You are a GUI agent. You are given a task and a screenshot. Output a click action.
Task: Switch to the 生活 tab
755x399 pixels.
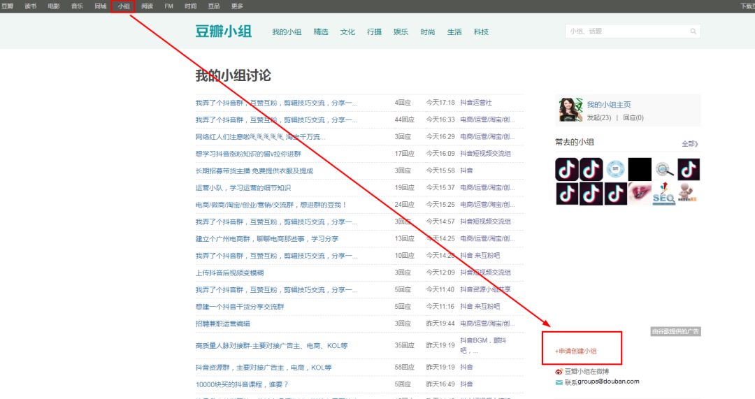(454, 31)
